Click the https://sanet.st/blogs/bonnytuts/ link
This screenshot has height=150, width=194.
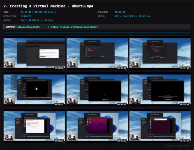[74, 27]
